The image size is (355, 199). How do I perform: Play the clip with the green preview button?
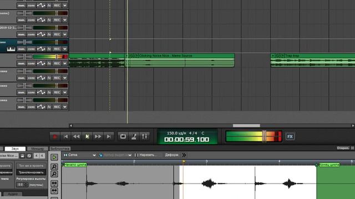(x=54, y=157)
